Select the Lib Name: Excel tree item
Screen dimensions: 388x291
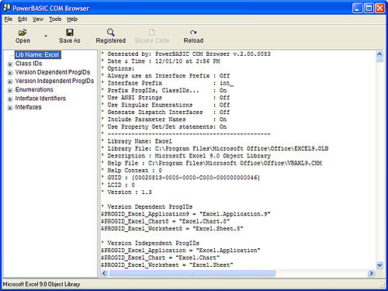tap(37, 54)
